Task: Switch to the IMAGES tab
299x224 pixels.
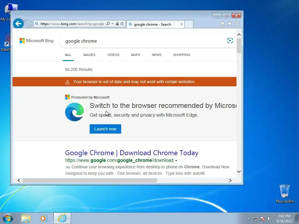Action: (89, 55)
